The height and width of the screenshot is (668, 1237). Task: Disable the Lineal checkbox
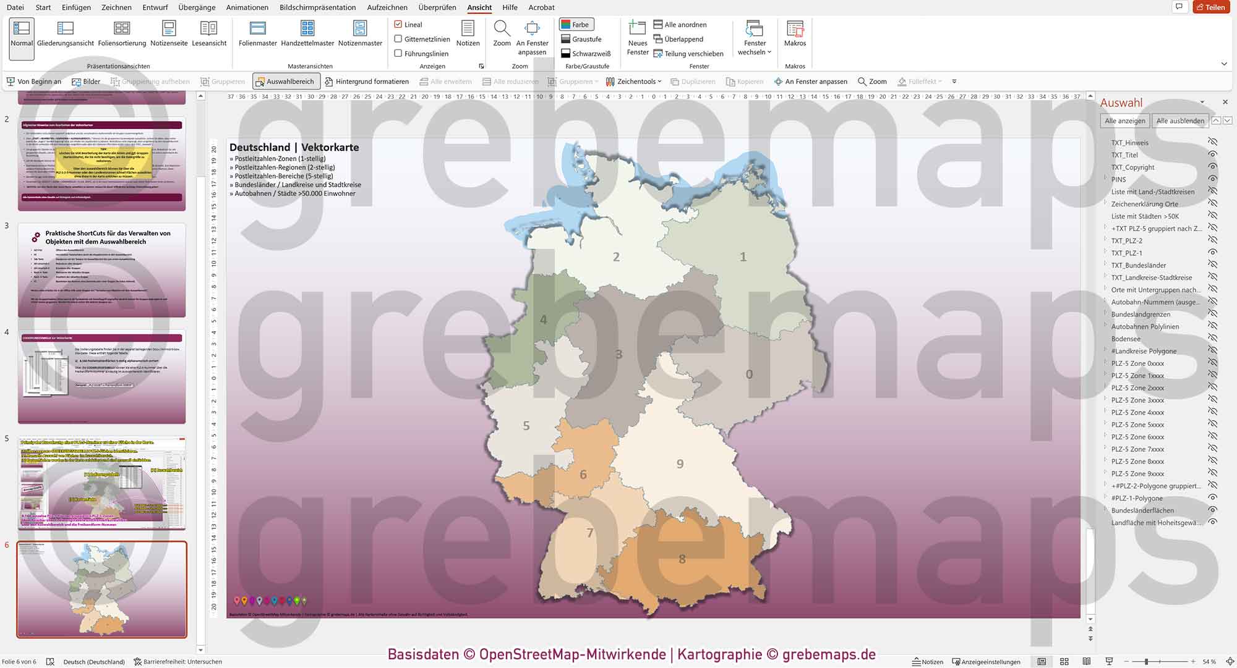398,24
